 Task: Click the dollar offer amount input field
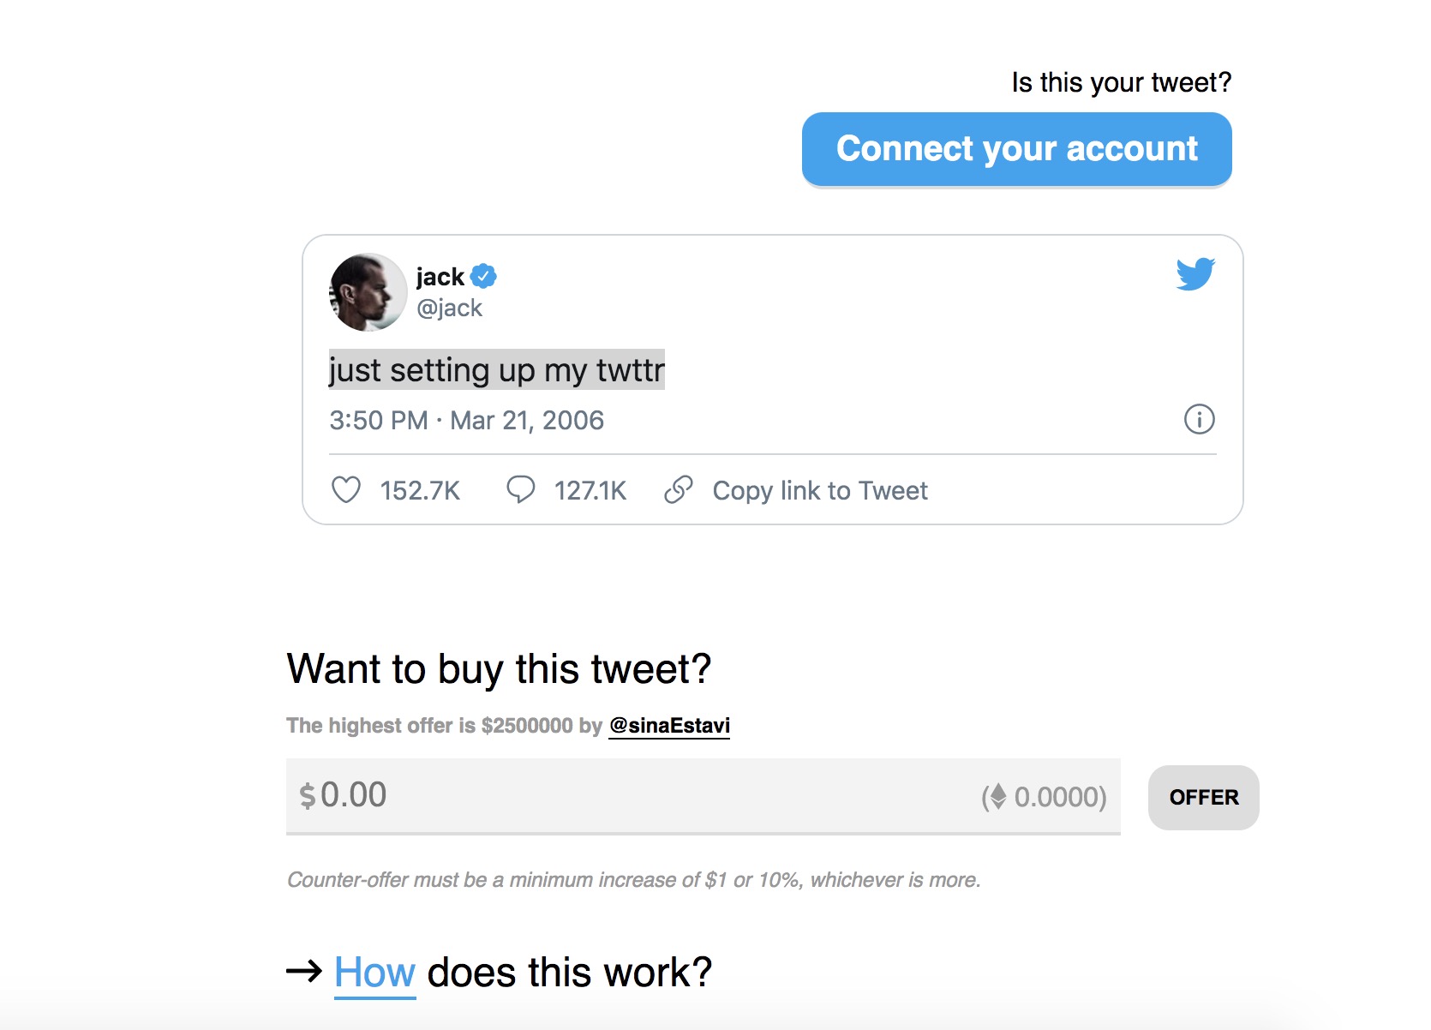[x=634, y=795]
